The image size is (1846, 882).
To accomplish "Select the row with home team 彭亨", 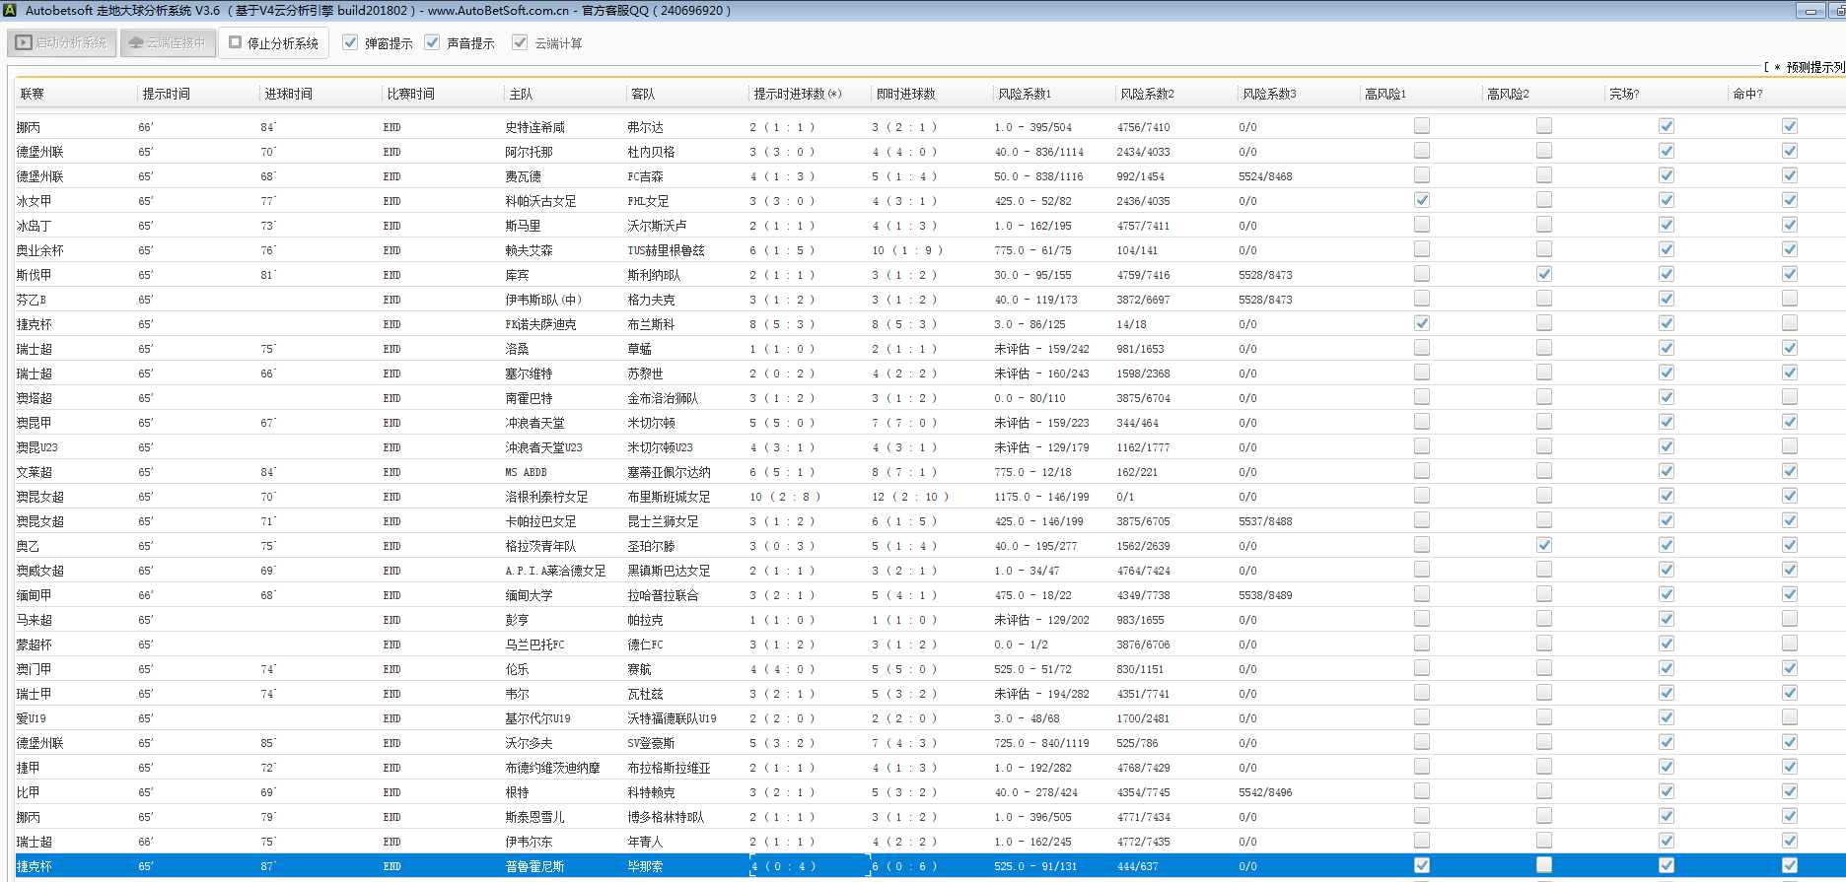I will pos(517,620).
